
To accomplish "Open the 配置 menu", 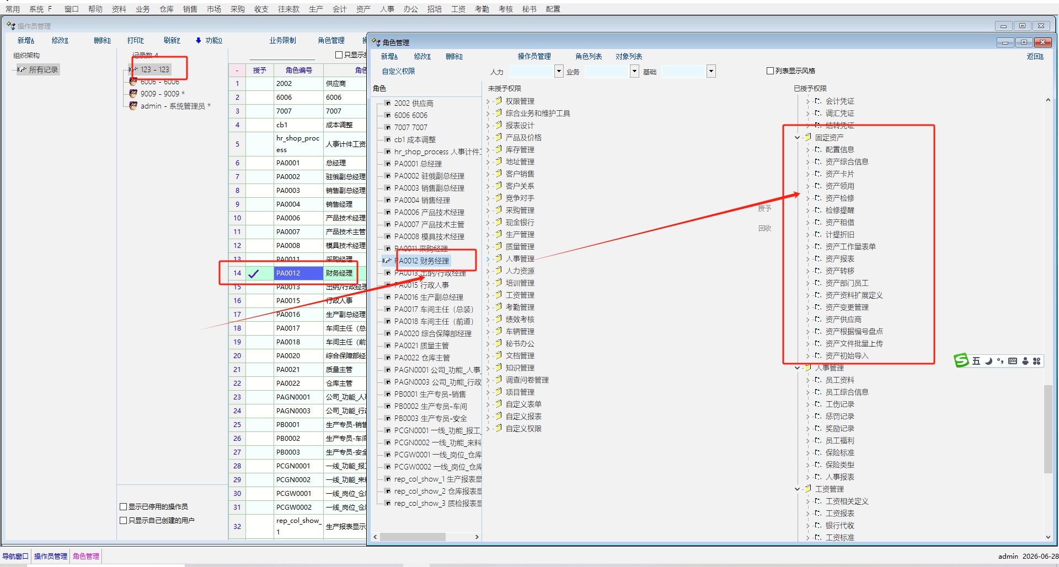I will (x=553, y=9).
